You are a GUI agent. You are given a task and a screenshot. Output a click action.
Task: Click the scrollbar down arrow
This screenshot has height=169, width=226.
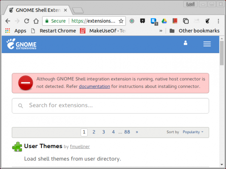click(222, 165)
